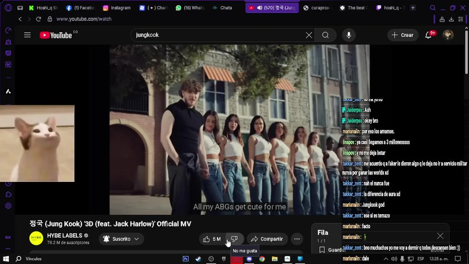The height and width of the screenshot is (264, 469).
Task: Open the Windows Start menu
Action: tap(6, 259)
